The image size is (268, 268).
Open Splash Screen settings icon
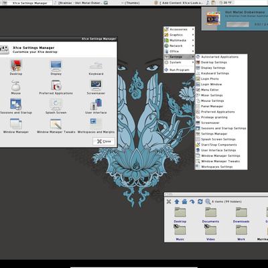click(x=56, y=107)
